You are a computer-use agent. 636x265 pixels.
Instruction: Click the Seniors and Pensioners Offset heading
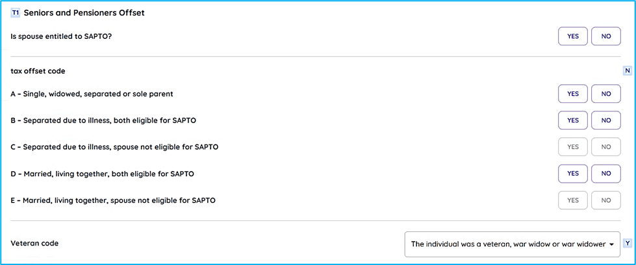pos(84,13)
